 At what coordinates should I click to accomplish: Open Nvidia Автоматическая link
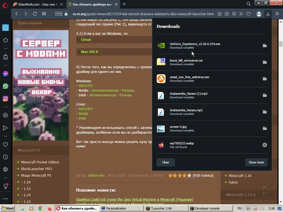[x=105, y=91]
